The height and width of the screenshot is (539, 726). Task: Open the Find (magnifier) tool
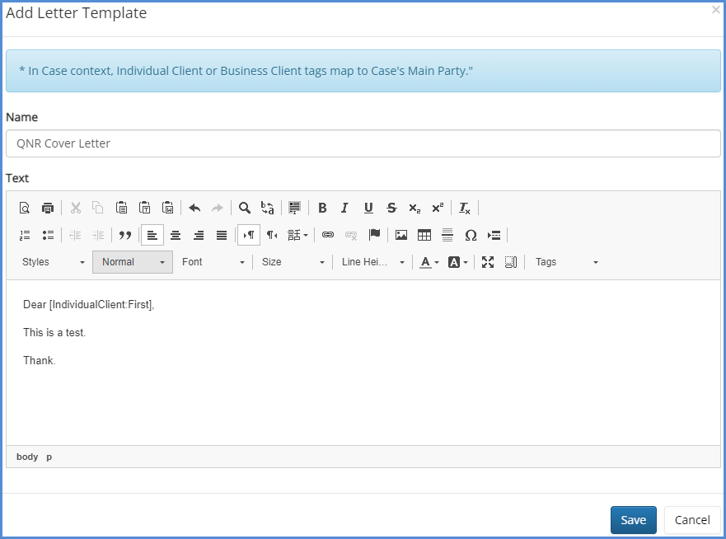[245, 208]
